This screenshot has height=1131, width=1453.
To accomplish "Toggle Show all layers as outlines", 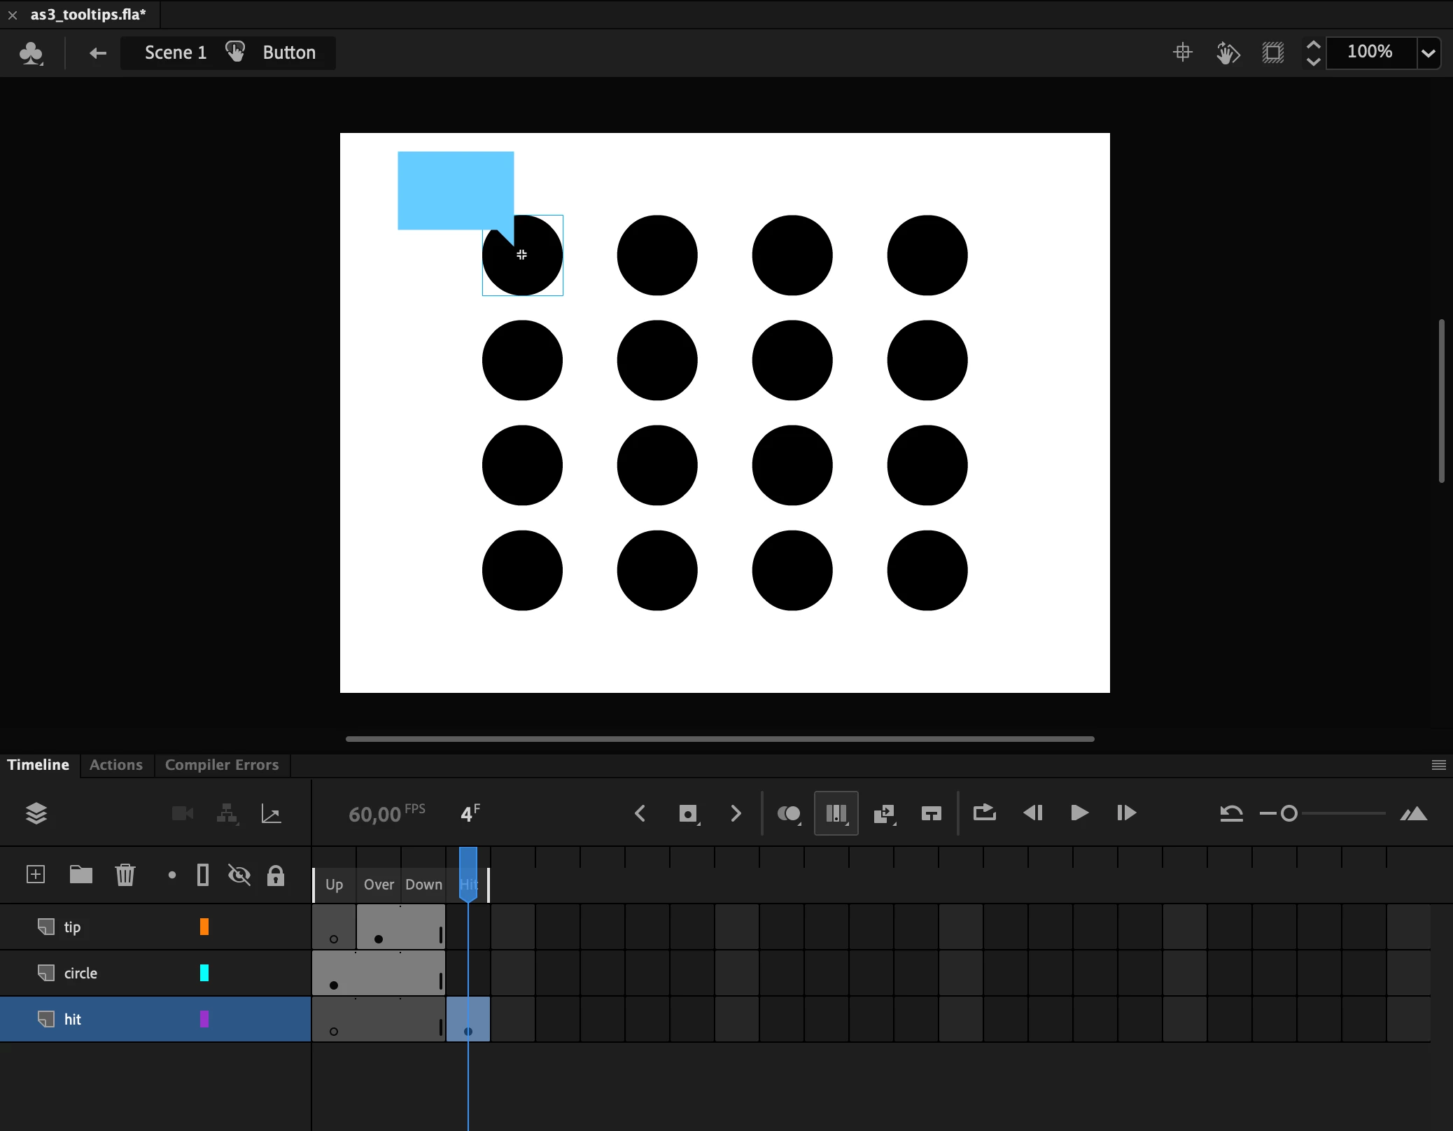I will pos(203,875).
